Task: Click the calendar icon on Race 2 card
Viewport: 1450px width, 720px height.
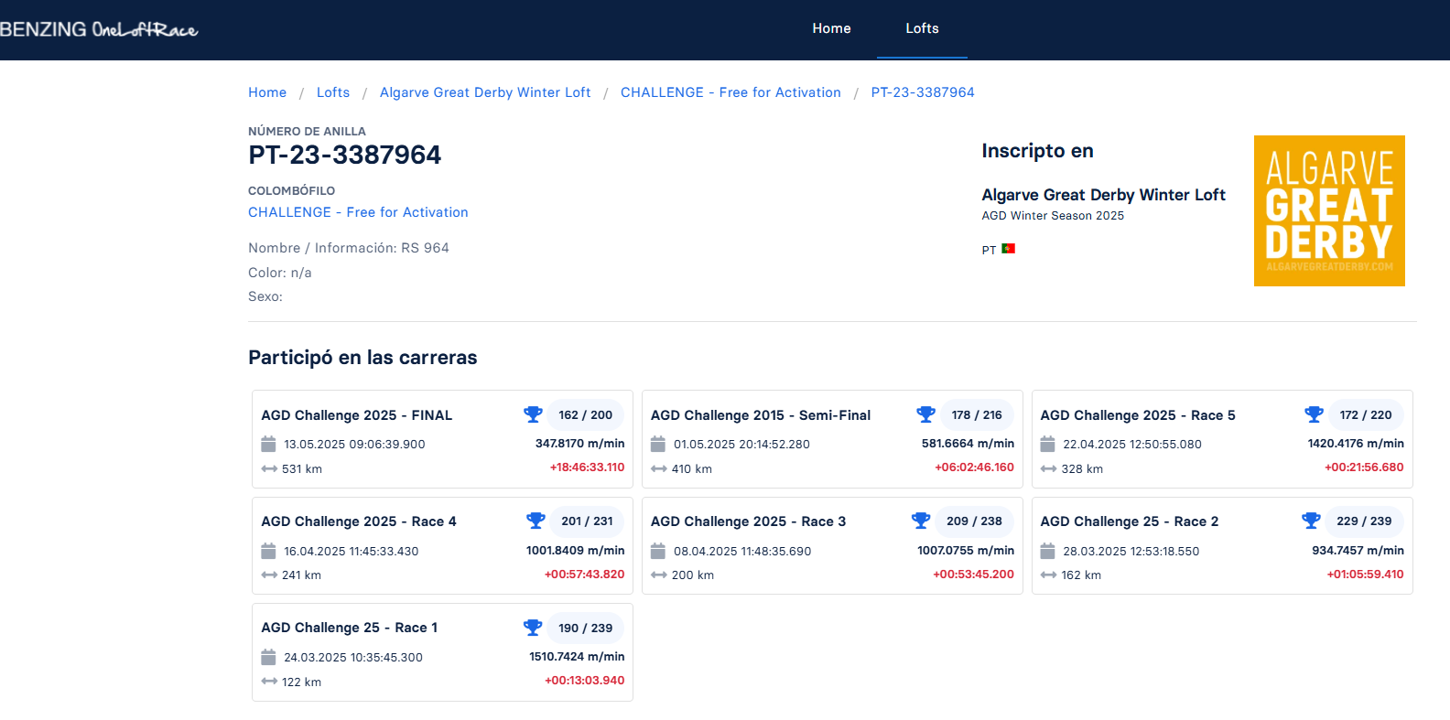Action: tap(1048, 551)
